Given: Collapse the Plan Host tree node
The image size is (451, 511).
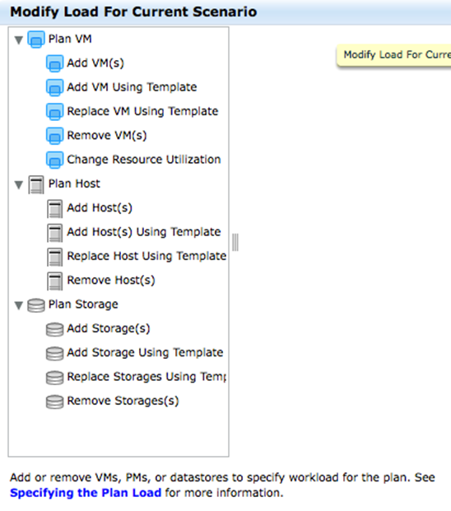Looking at the screenshot, I should pyautogui.click(x=19, y=185).
